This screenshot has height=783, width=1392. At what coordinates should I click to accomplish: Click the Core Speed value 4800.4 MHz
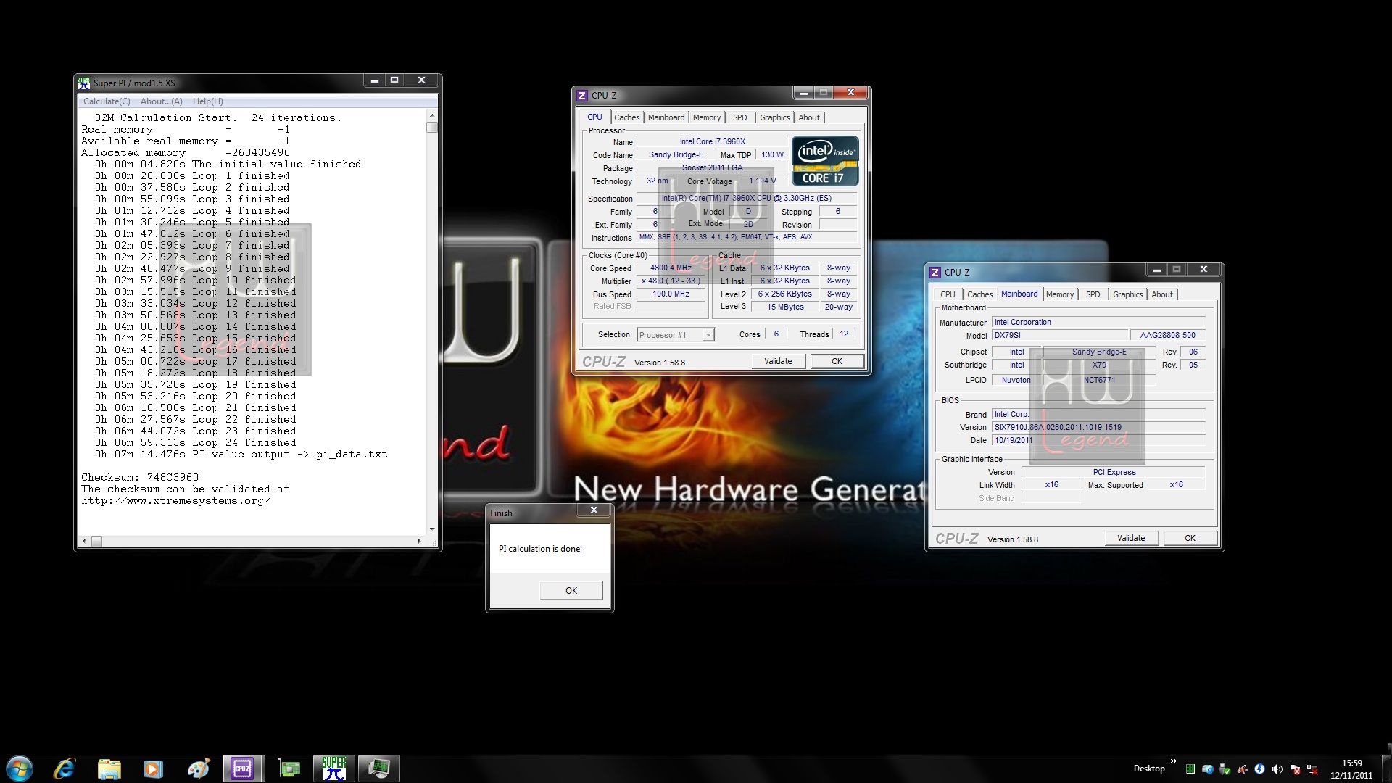tap(671, 268)
